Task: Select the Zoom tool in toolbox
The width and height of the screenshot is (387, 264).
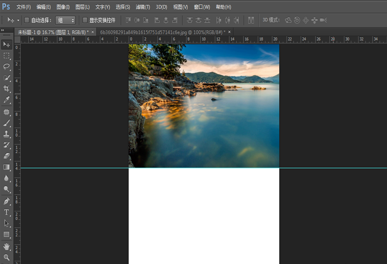Action: (7, 257)
